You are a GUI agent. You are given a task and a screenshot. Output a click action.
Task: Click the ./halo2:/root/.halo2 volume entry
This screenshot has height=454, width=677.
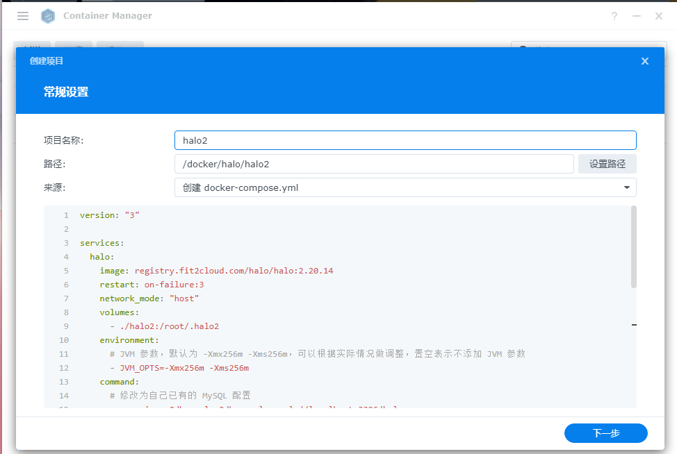coord(170,326)
